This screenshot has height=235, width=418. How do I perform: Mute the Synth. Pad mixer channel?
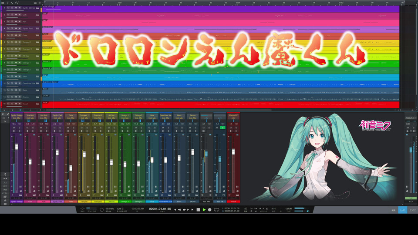(x=54, y=128)
